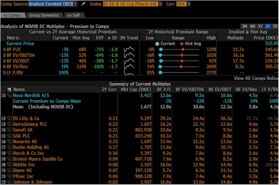The height and width of the screenshot is (185, 279).
Task: Click the row icon for Novartis AG
Action: click(9, 141)
